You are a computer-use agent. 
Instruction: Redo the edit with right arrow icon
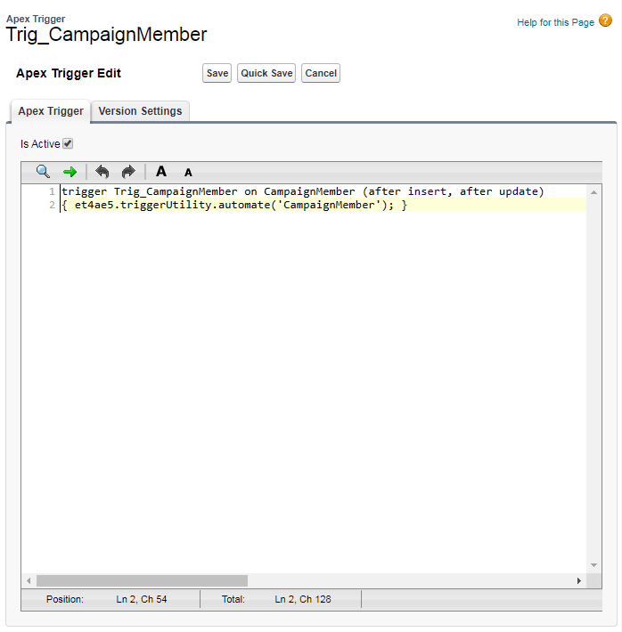point(128,172)
